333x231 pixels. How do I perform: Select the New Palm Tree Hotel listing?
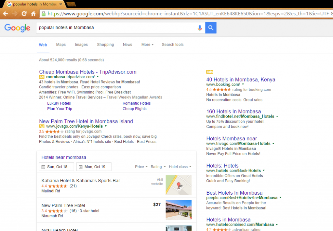[x=63, y=206]
